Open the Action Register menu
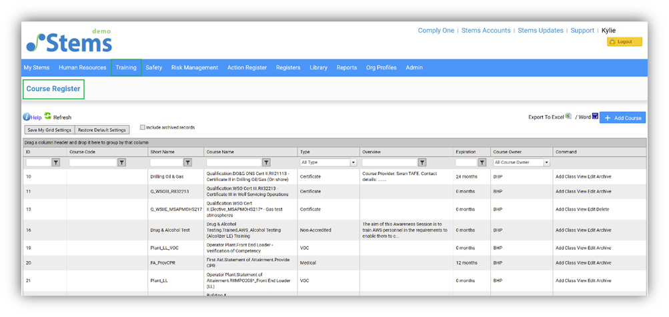The width and height of the screenshot is (669, 317). [247, 67]
